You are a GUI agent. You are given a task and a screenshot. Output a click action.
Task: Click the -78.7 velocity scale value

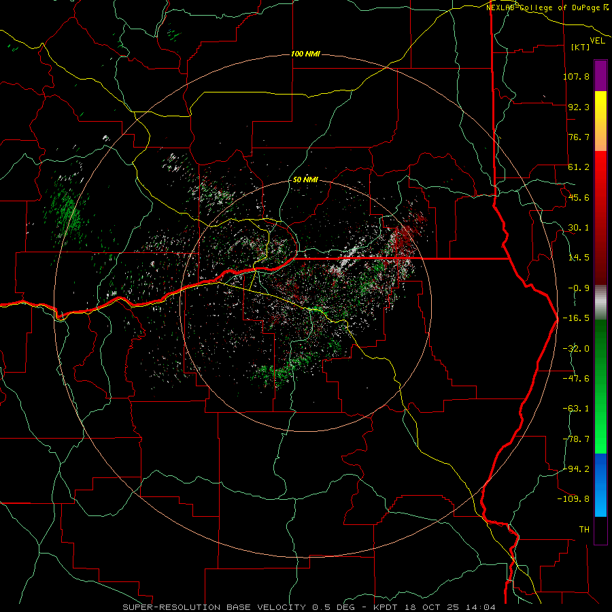click(576, 439)
